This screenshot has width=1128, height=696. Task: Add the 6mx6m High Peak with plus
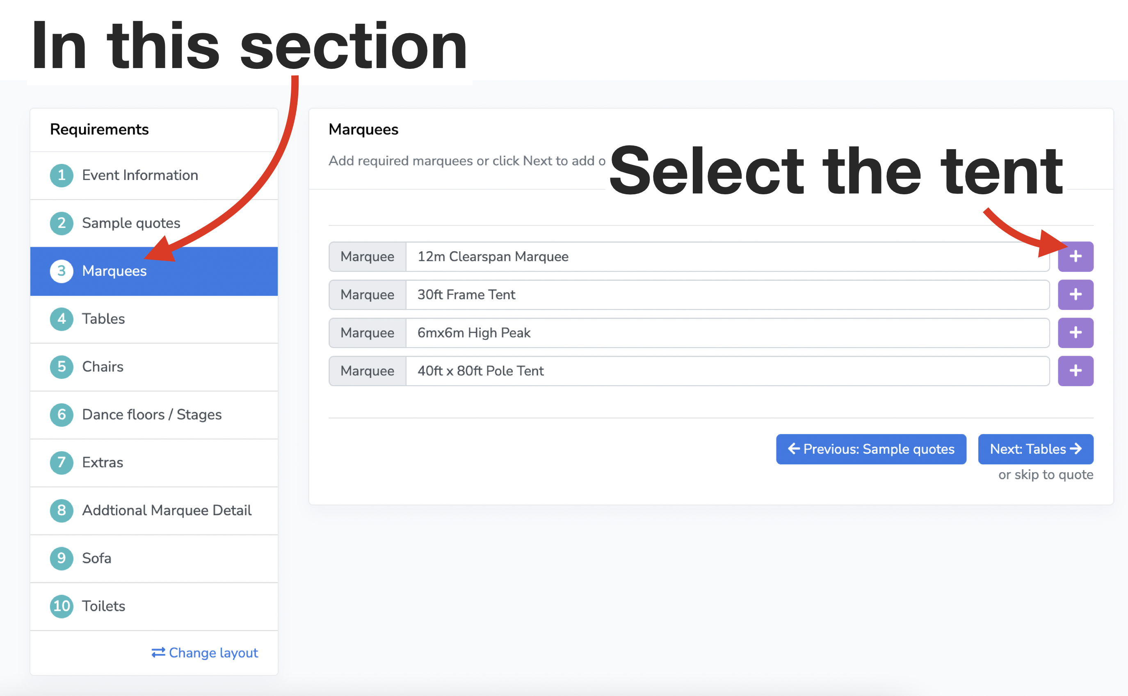tap(1075, 333)
